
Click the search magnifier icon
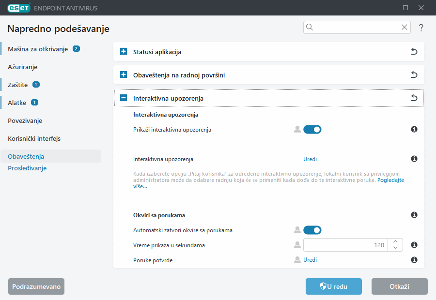(310, 27)
